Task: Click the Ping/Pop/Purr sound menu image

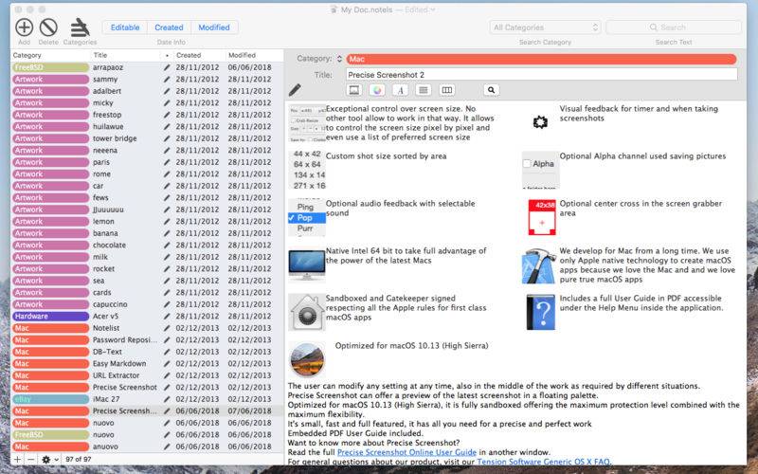Action: 306,217
